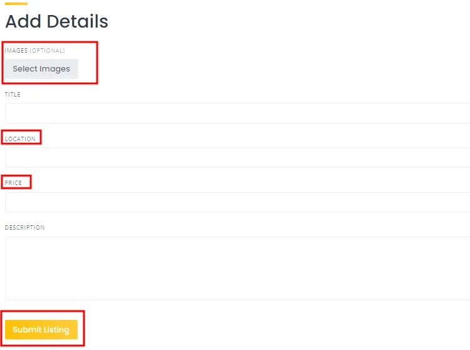This screenshot has height=350, width=470.
Task: Click the Select Images button
Action: point(41,69)
